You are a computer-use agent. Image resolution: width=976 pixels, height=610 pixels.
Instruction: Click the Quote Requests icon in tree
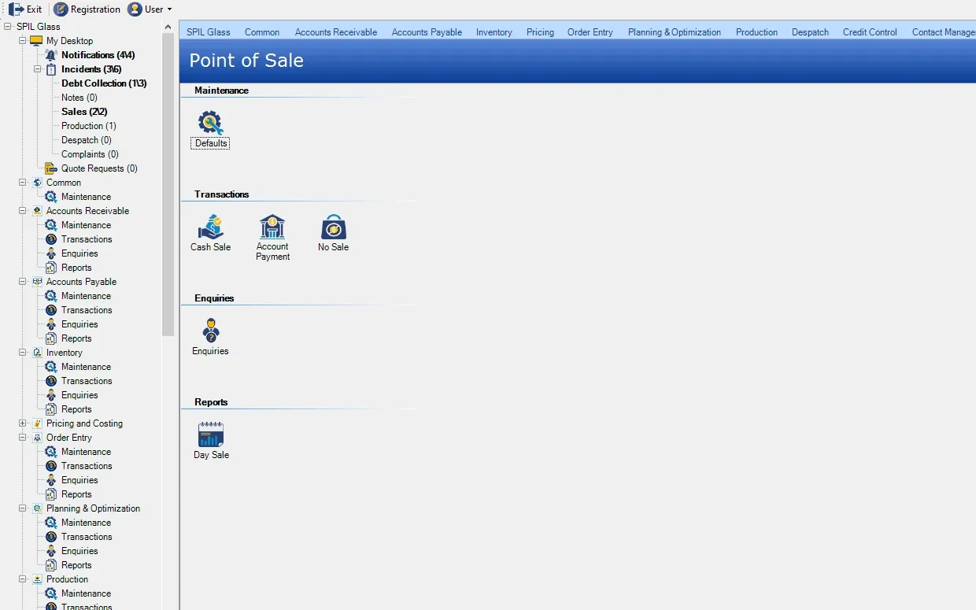tap(51, 168)
